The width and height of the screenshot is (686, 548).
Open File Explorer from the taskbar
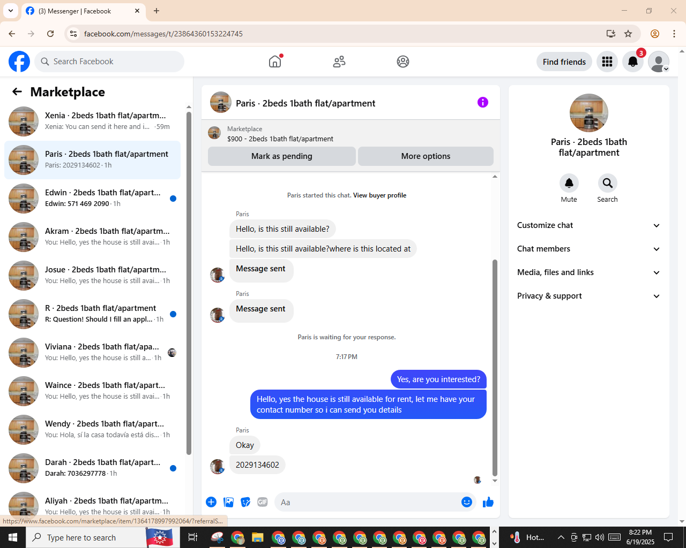tap(258, 537)
